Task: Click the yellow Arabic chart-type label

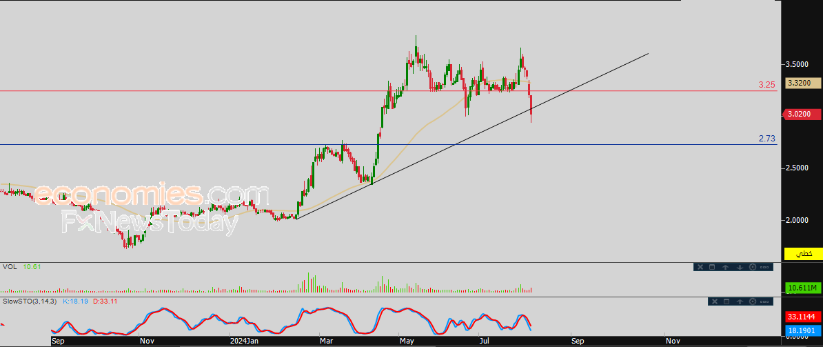Action: (802, 254)
